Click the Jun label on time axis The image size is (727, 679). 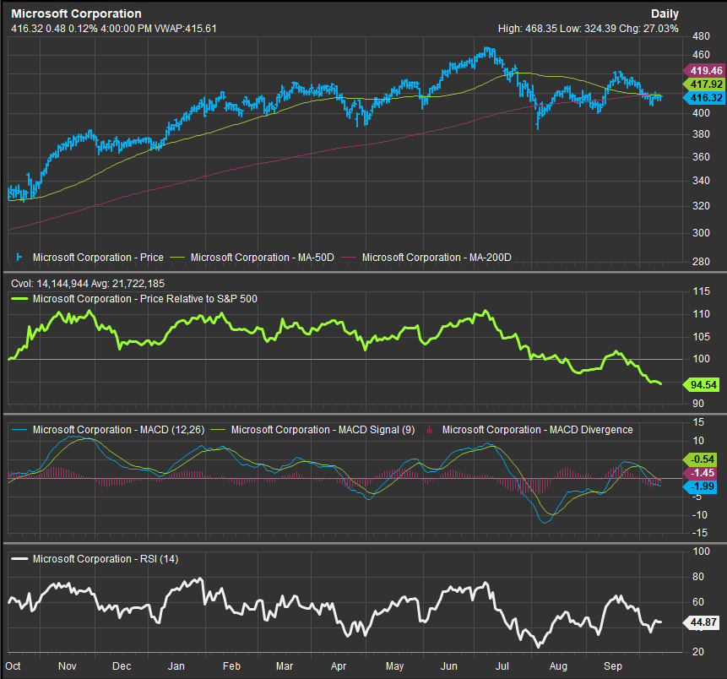pos(449,666)
